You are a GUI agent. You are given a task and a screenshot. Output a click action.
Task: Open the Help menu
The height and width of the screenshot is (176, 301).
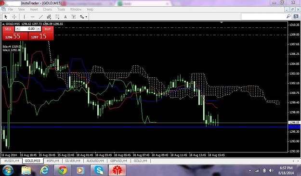pyautogui.click(x=90, y=9)
